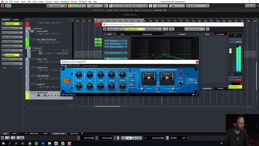The height and width of the screenshot is (146, 259).
Task: Click the lower zone setup gear icon
Action: click(x=82, y=133)
